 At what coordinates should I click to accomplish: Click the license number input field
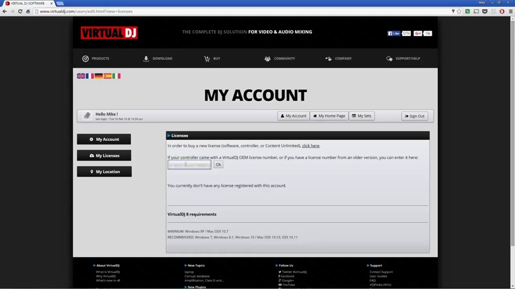189,164
